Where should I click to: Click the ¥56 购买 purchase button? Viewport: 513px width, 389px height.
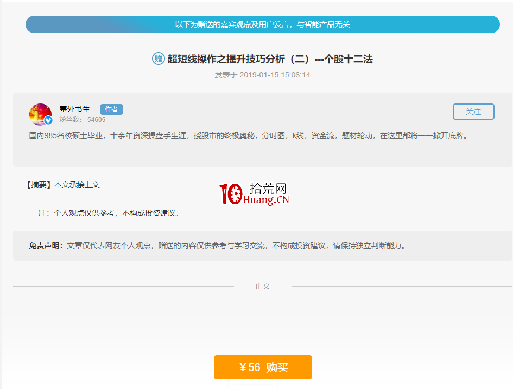[263, 367]
